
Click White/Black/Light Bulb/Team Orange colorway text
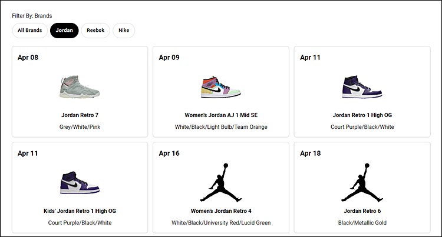(221, 127)
